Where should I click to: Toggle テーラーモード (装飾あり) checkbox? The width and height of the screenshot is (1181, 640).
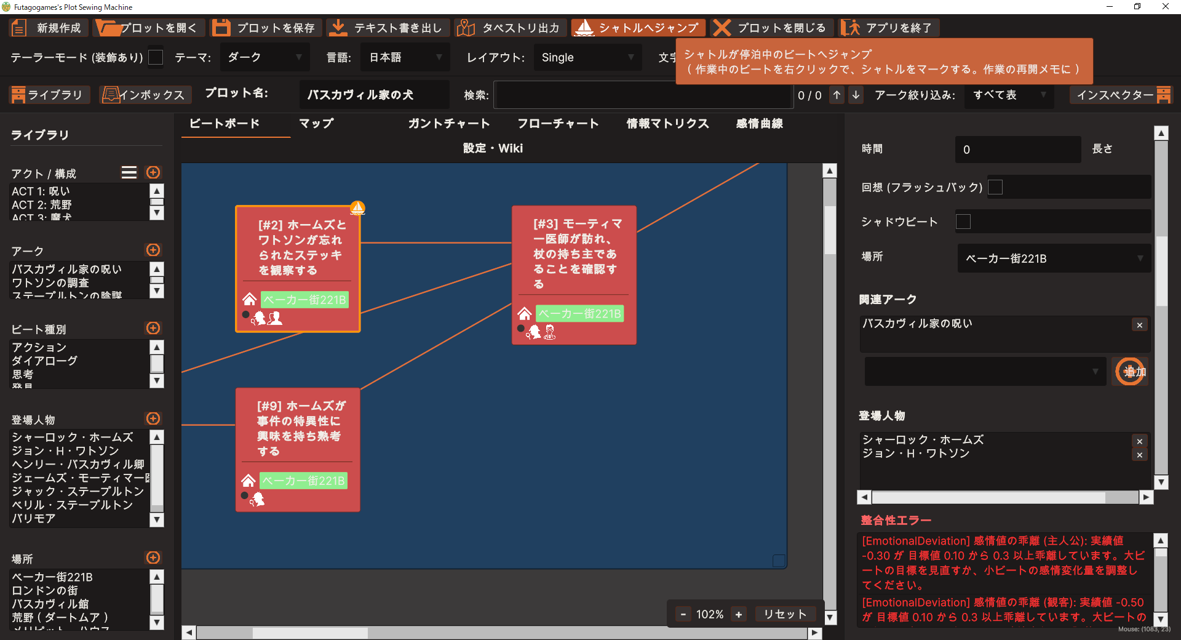click(156, 57)
